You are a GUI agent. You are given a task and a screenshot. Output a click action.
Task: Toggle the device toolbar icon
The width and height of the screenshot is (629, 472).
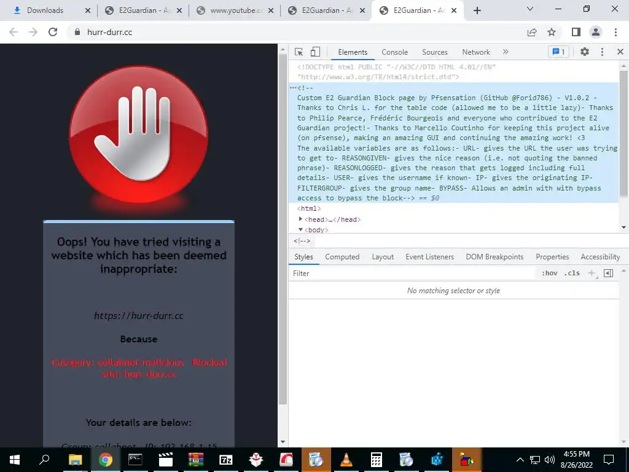pos(315,52)
